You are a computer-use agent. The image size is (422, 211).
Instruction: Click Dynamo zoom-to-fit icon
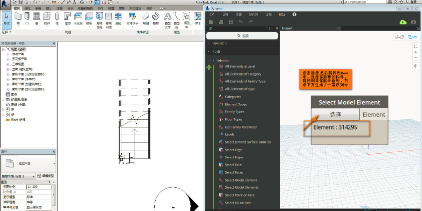click(x=416, y=46)
